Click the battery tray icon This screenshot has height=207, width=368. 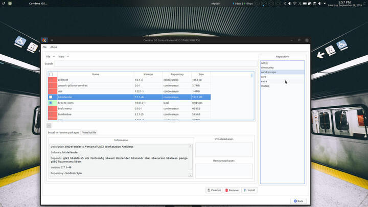click(x=305, y=4)
